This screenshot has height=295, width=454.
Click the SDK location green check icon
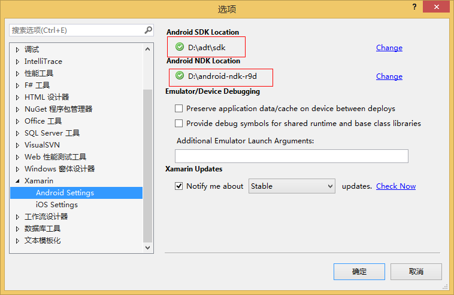tap(180, 47)
